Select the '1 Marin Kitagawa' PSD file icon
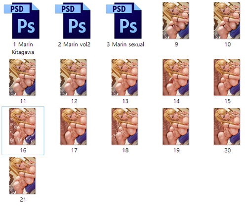247x212 pixels. click(x=22, y=21)
